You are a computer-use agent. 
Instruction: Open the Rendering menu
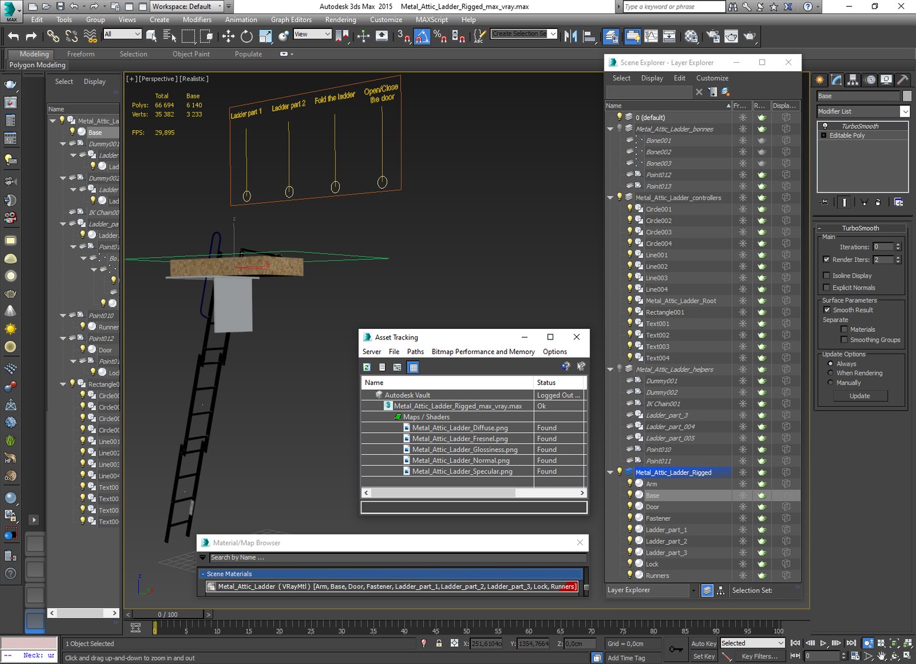coord(341,20)
